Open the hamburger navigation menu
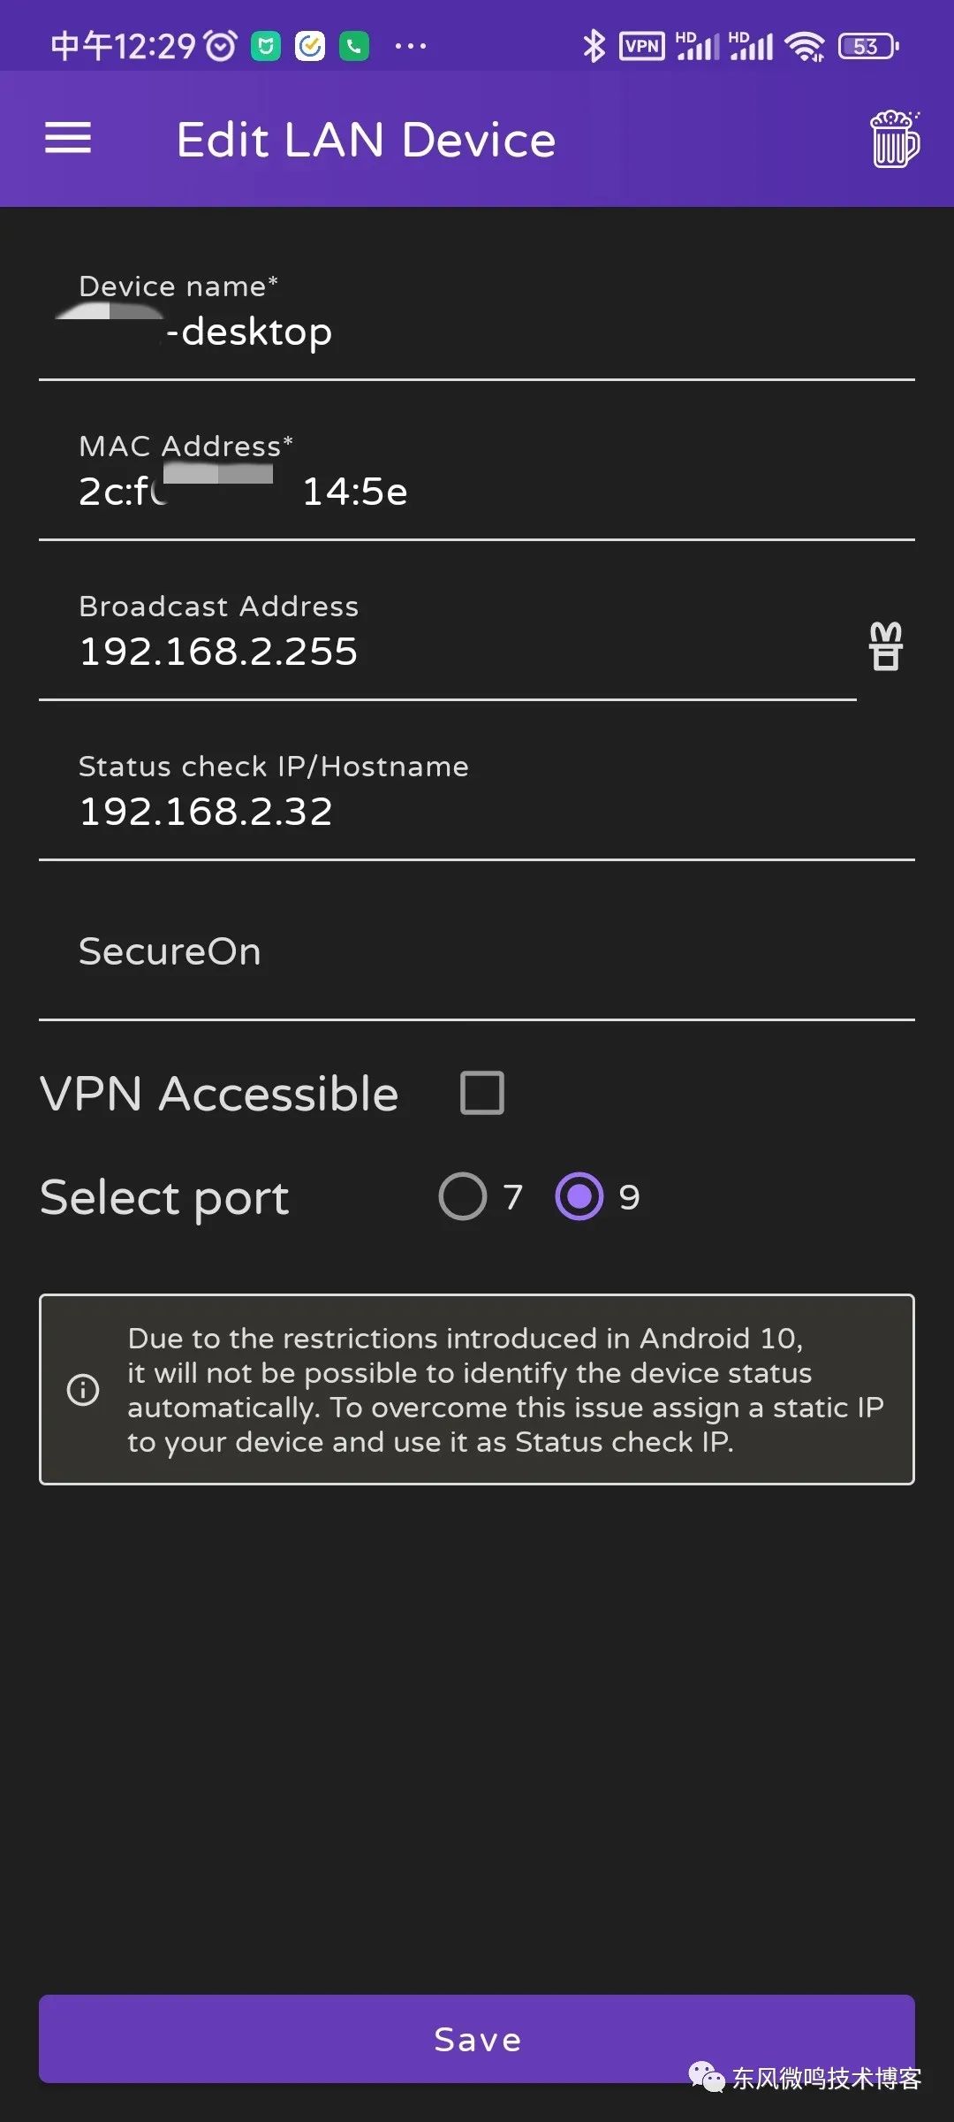This screenshot has width=954, height=2122. tap(68, 138)
